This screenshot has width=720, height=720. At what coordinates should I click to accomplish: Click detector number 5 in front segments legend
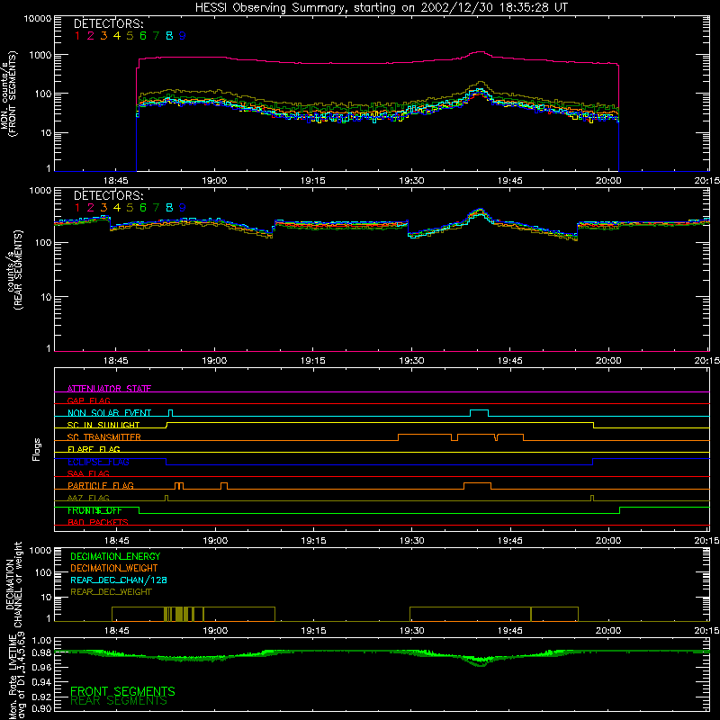tap(130, 36)
